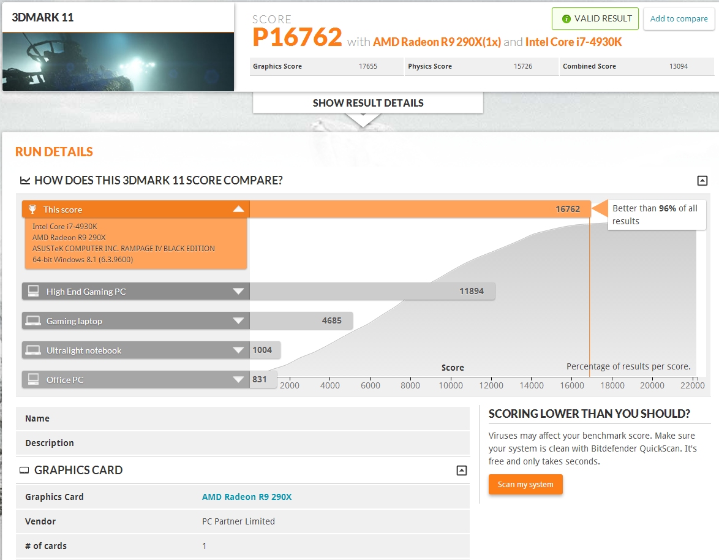Expand the Office PC row
719x560 pixels.
click(x=238, y=379)
